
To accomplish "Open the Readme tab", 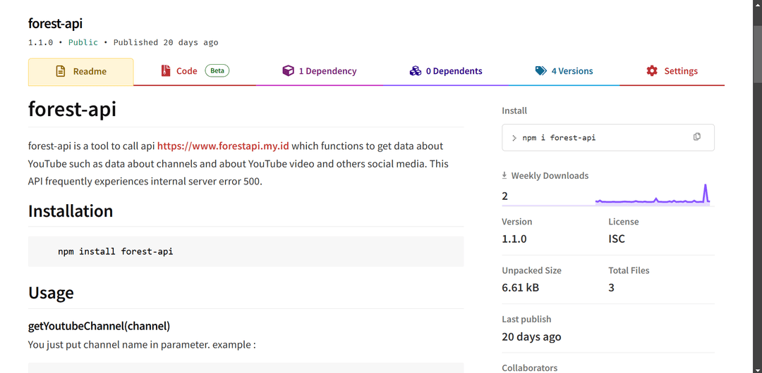I will [80, 72].
